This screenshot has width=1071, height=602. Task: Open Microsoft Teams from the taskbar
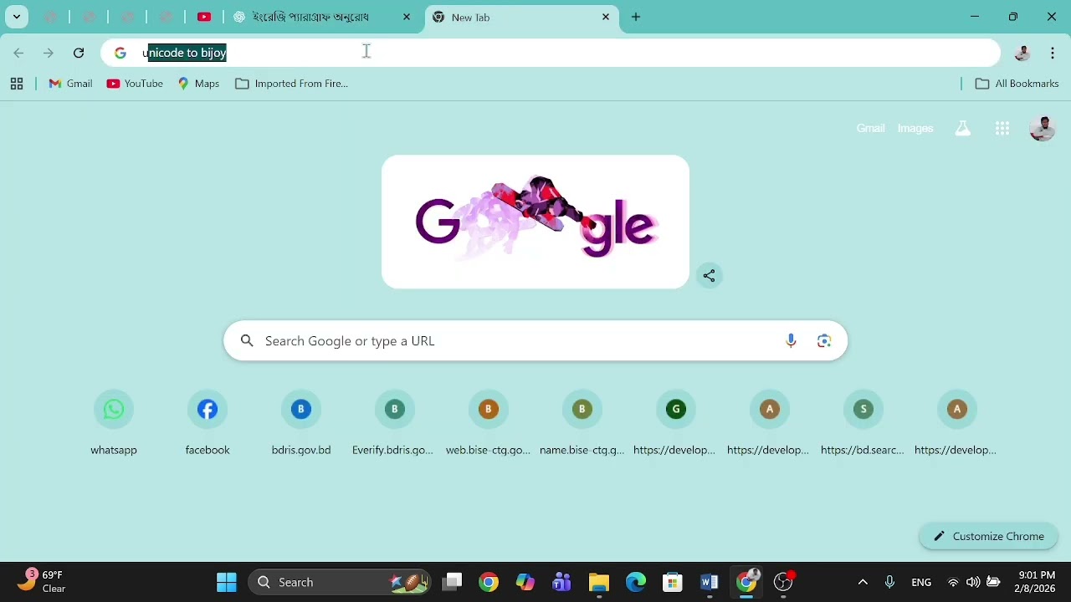point(562,583)
